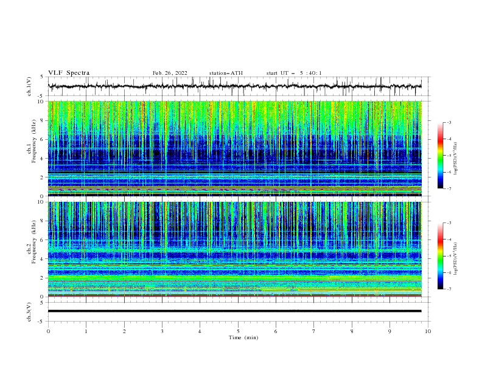
Task: Click the ch.2 colorbar 'log(PSD)(V²/Hz)' label
Action: (x=456, y=258)
